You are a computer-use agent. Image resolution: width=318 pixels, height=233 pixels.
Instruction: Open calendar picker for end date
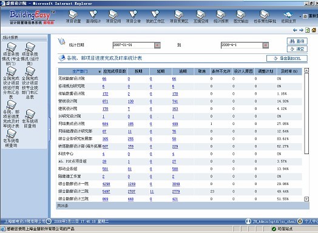point(266,45)
